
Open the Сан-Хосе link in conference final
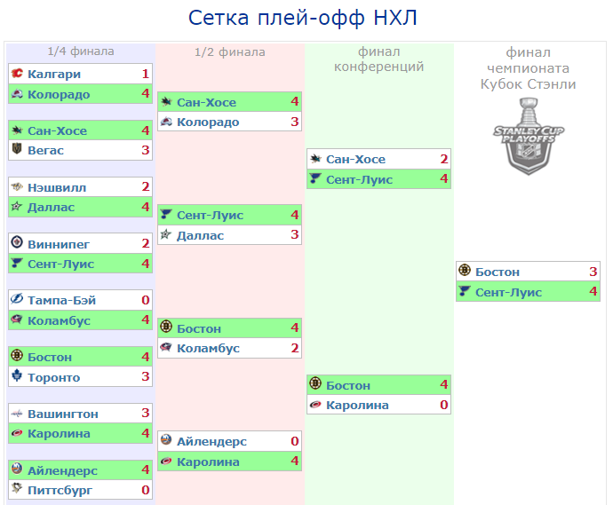coord(355,159)
